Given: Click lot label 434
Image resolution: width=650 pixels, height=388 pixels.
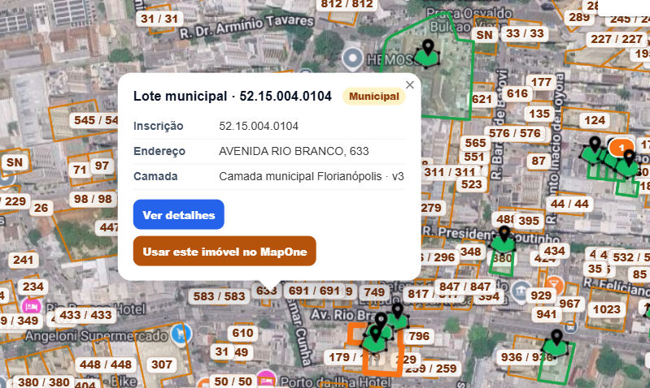Looking at the screenshot, I should click(x=555, y=251).
